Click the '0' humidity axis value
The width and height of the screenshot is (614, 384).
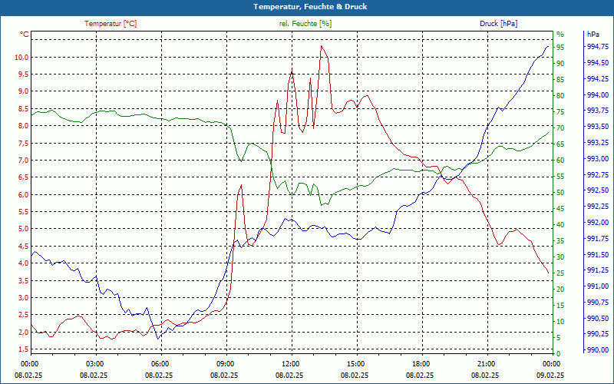[559, 354]
